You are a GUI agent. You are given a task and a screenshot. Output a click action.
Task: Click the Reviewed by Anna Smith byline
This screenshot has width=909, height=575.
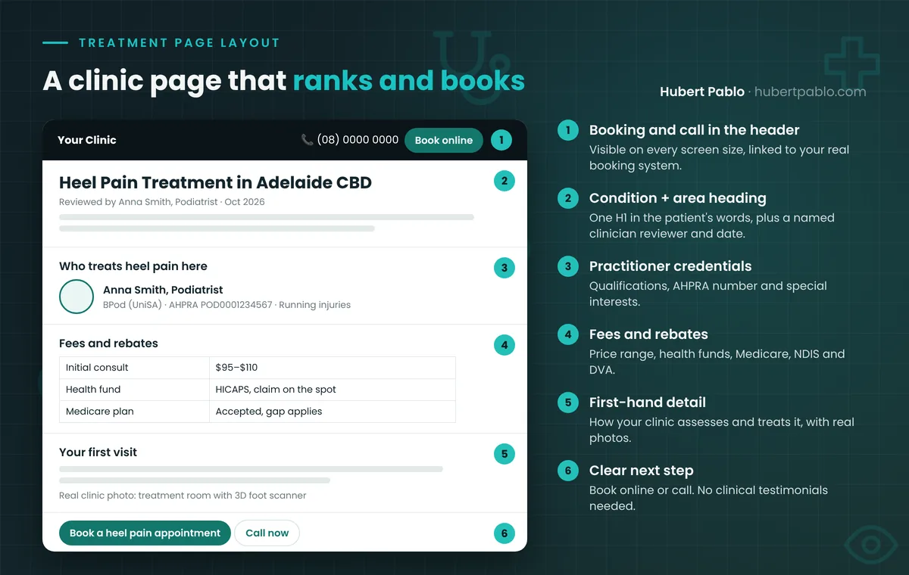162,202
